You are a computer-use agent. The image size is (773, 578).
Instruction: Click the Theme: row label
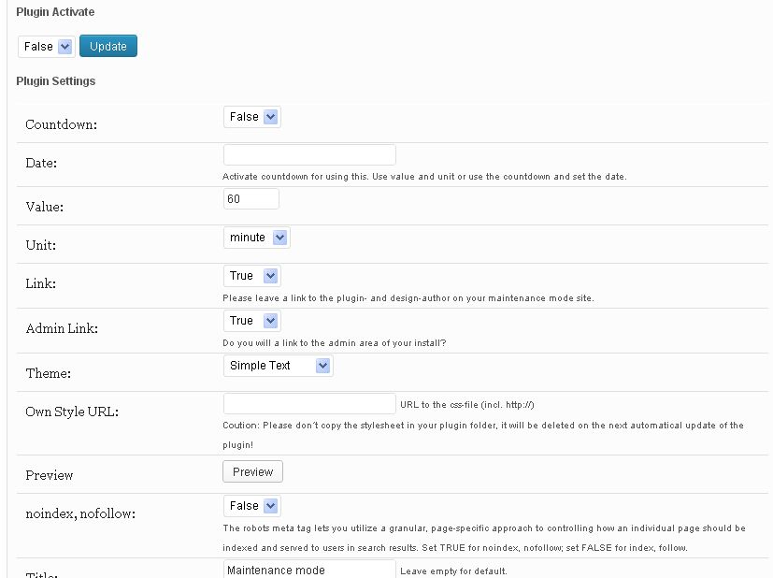[48, 373]
